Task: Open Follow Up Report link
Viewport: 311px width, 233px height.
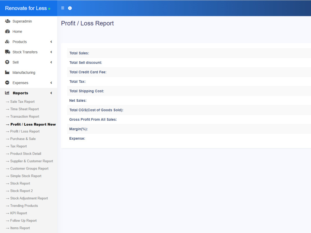Action: coord(23,221)
